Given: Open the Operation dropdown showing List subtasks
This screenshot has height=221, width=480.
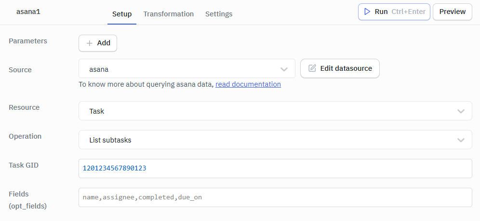Looking at the screenshot, I should [275, 140].
